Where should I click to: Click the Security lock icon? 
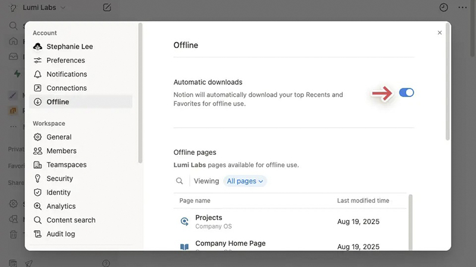point(38,179)
